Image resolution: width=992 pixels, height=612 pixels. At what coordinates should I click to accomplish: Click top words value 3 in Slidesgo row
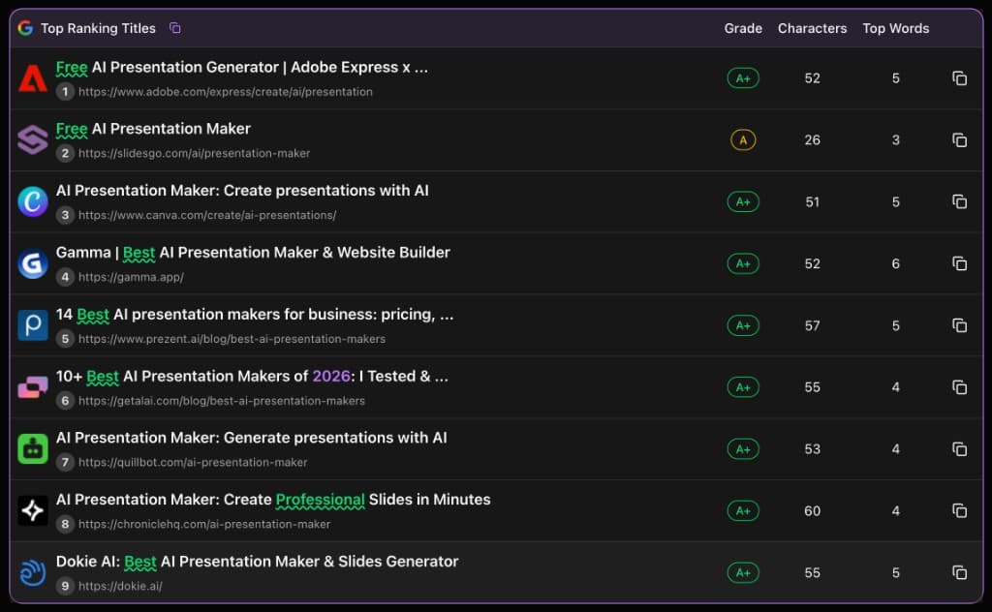click(x=895, y=139)
